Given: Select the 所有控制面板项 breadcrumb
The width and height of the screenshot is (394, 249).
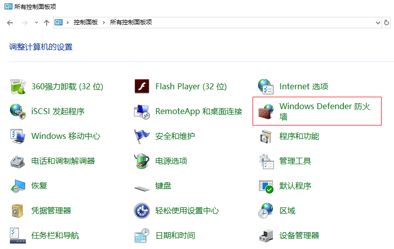Looking at the screenshot, I should 131,22.
